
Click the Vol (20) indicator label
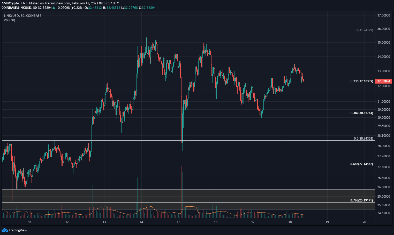pyautogui.click(x=9, y=20)
